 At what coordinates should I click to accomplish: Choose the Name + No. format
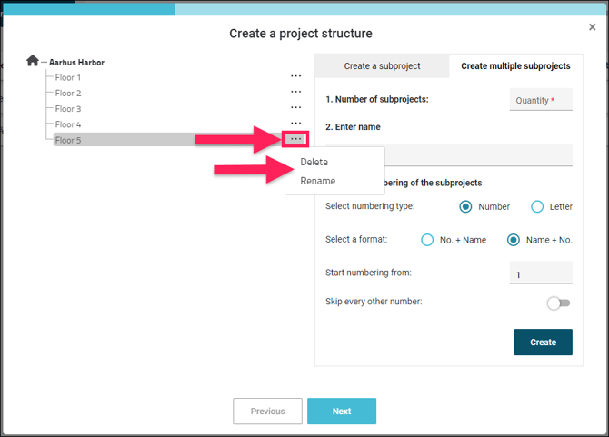514,240
